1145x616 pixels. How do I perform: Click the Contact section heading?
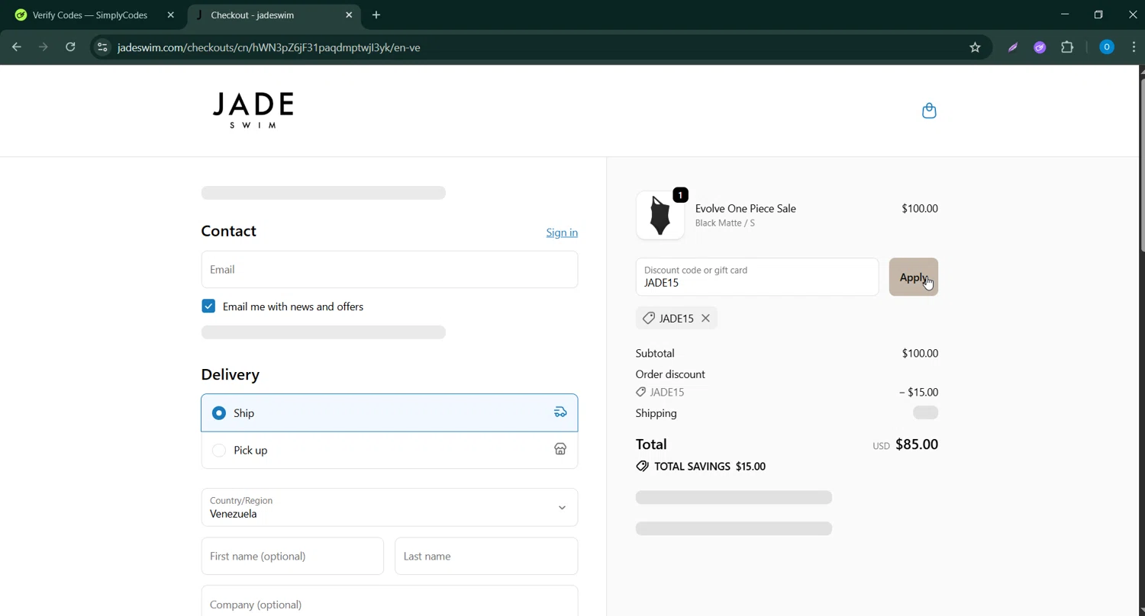tap(228, 231)
